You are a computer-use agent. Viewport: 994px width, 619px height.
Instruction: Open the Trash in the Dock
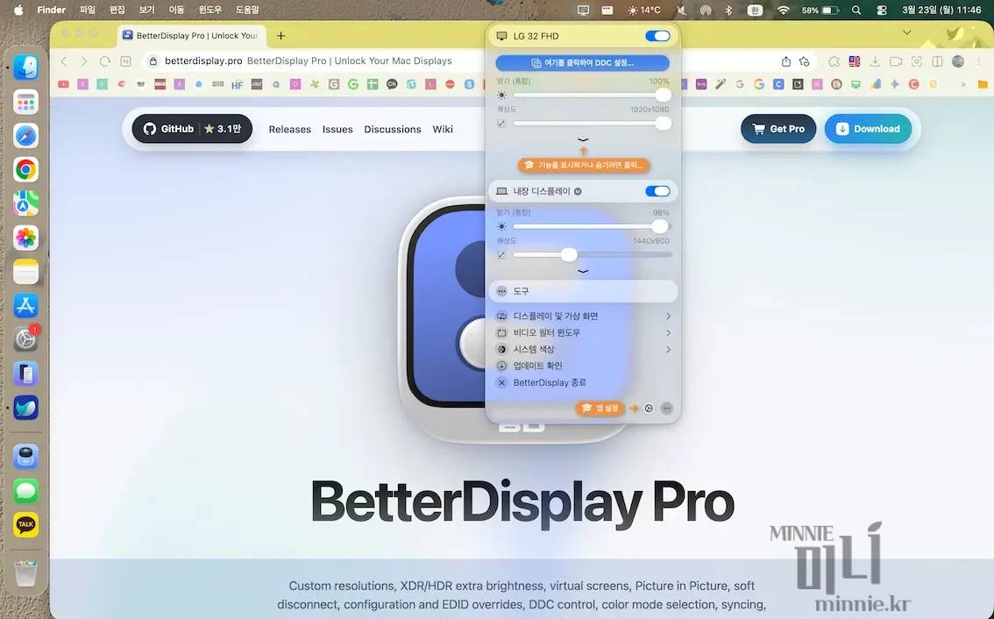25,573
